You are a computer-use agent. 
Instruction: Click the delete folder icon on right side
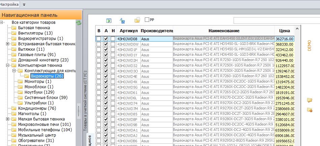[x=310, y=110]
